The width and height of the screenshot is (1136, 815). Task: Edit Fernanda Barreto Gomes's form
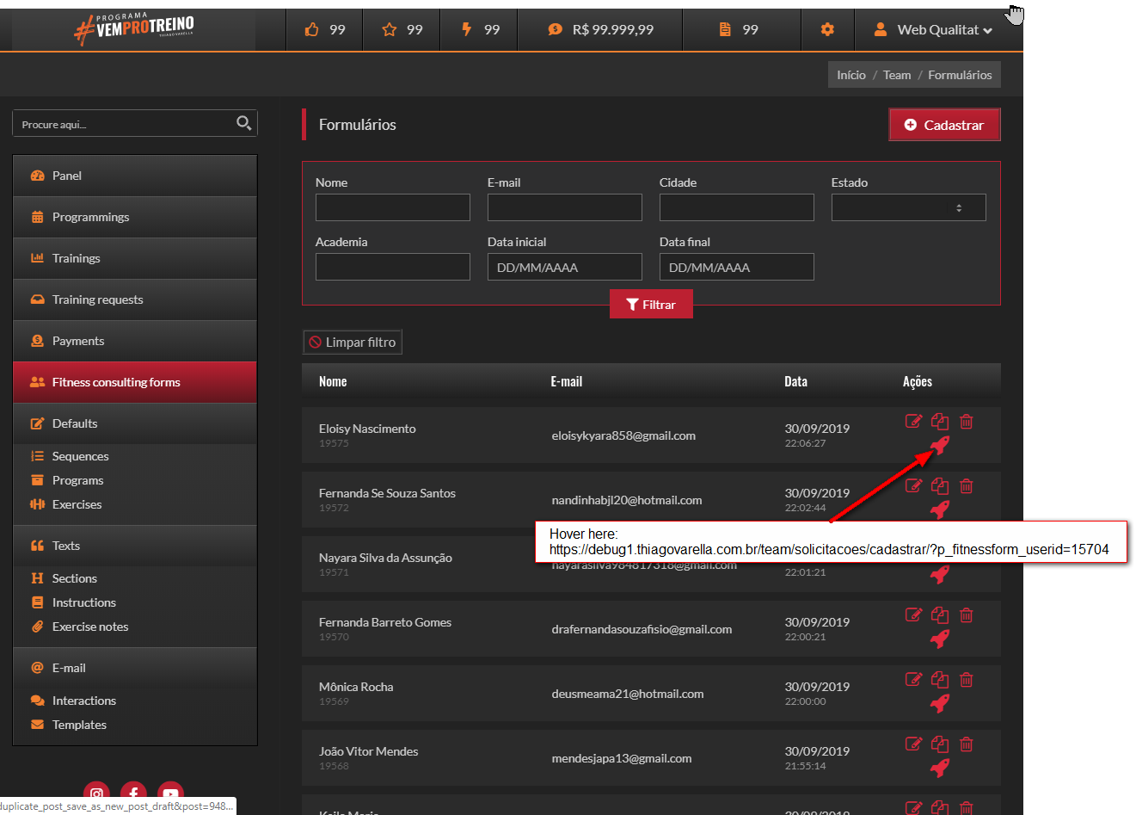tap(913, 614)
